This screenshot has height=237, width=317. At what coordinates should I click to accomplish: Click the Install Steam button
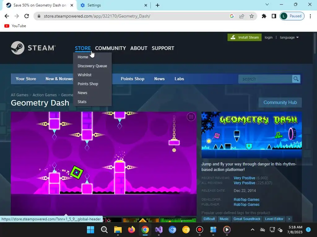coord(245,37)
